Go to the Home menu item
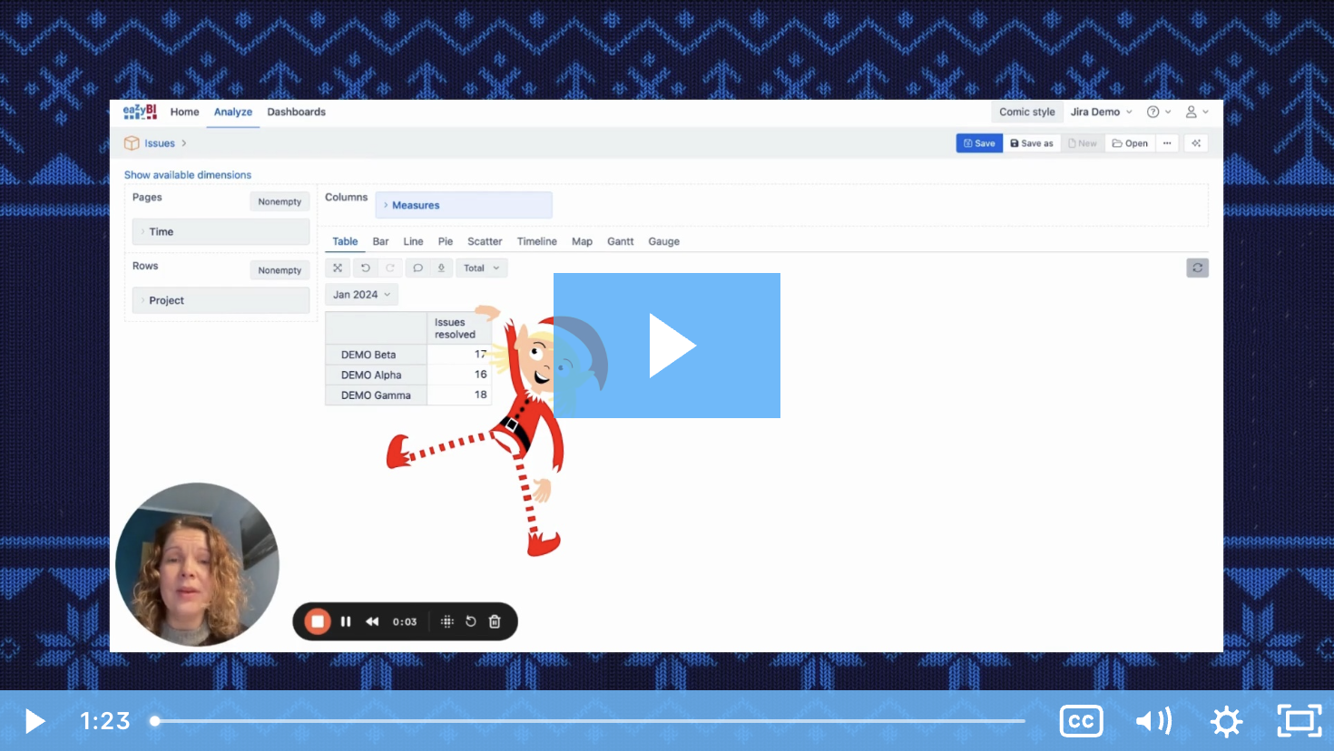Viewport: 1334px width, 751px height. click(x=184, y=112)
